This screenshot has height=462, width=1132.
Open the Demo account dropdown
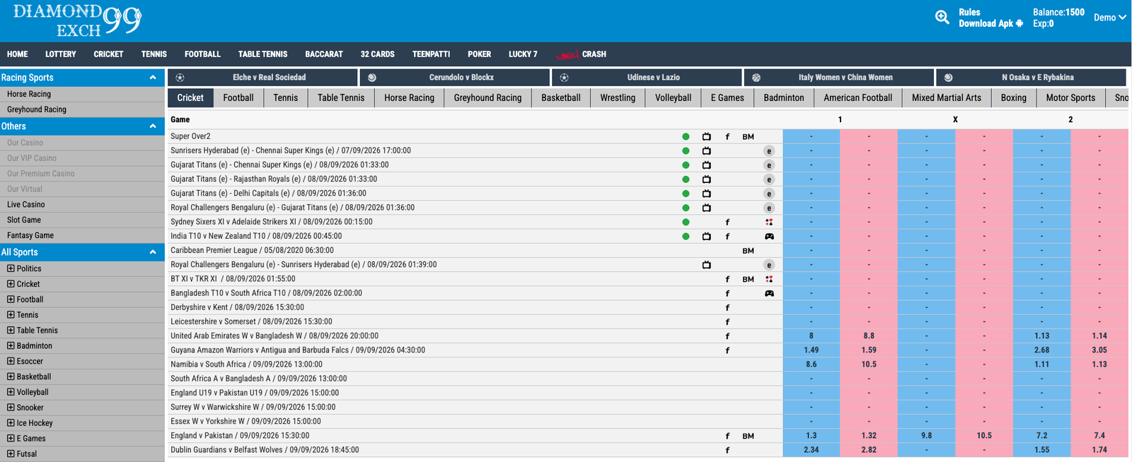coord(1109,18)
